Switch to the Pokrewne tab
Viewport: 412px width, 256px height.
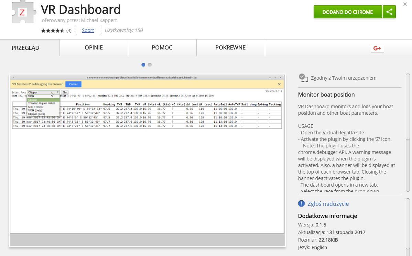(230, 47)
